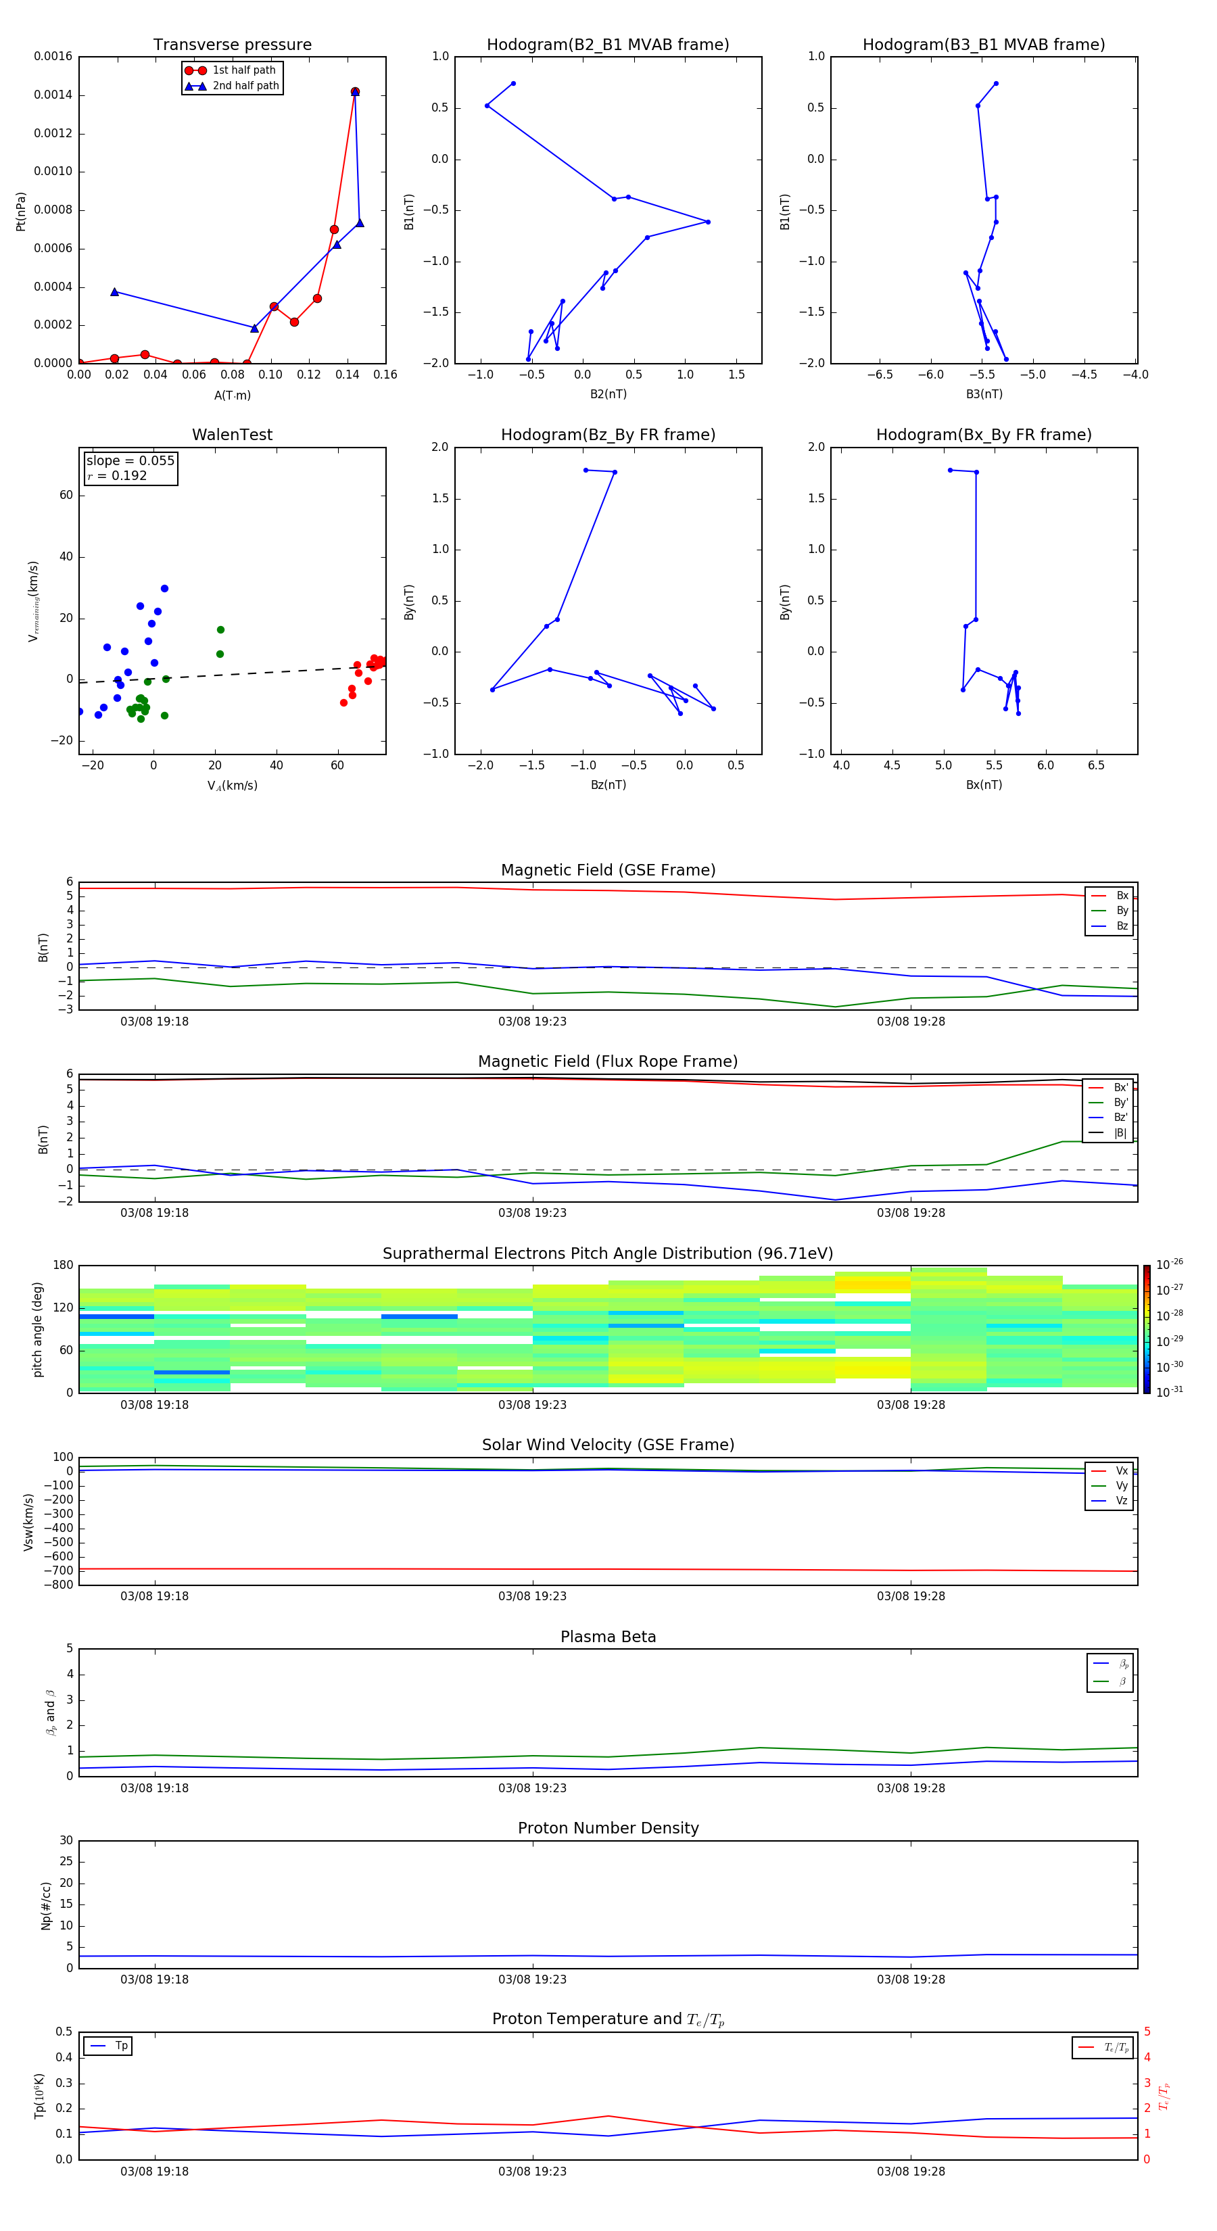Click the 'Magnetic Field (Flux Rope Frame)' title

(608, 1062)
